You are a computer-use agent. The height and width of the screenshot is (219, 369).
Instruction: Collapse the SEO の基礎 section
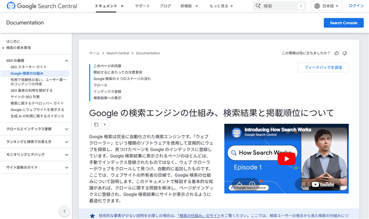(x=67, y=61)
